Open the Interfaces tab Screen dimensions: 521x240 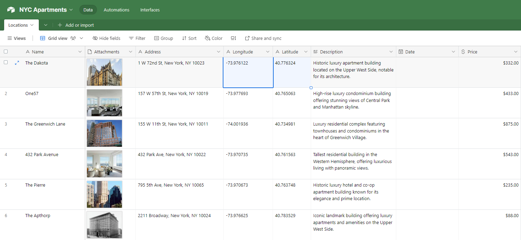coord(150,10)
